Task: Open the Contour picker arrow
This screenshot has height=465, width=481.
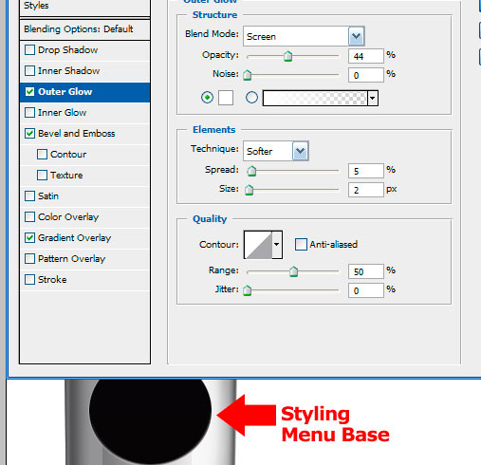Action: (277, 245)
